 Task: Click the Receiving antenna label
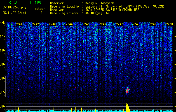click(x=64, y=13)
